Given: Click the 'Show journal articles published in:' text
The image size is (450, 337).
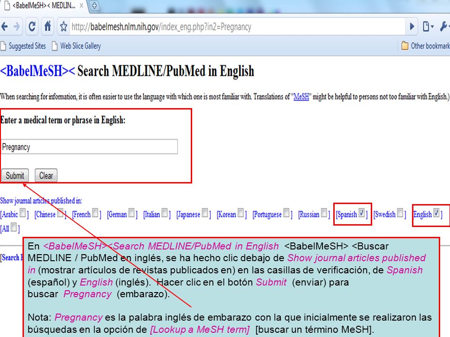Looking at the screenshot, I should tap(41, 201).
